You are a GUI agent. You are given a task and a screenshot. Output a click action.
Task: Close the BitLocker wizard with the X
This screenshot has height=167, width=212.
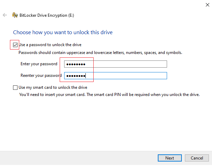point(208,5)
